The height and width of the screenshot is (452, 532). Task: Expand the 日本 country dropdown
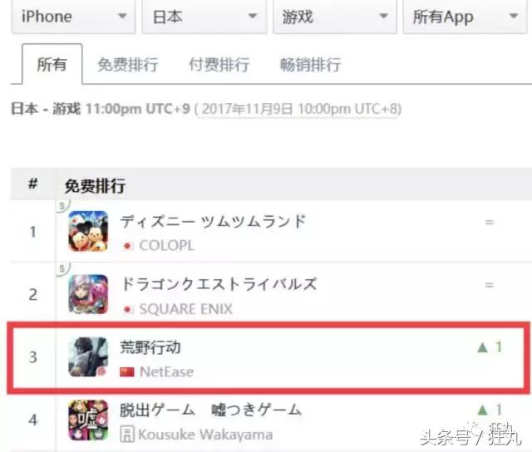[x=204, y=16]
